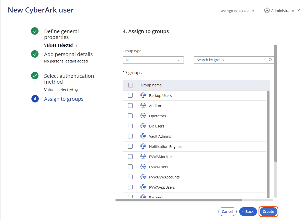Click the Vault Admins group icon
The height and width of the screenshot is (220, 308).
(143, 136)
